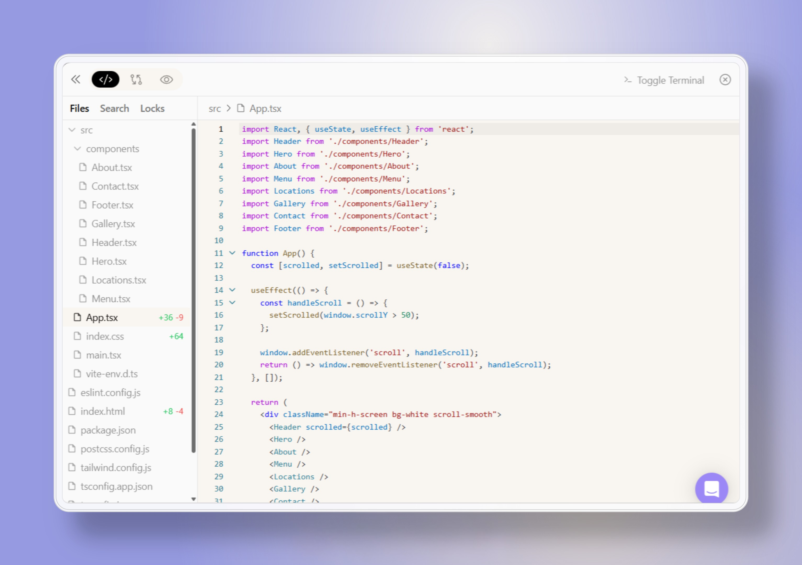Switch to the Search tab
Image resolution: width=802 pixels, height=565 pixels.
tap(115, 108)
